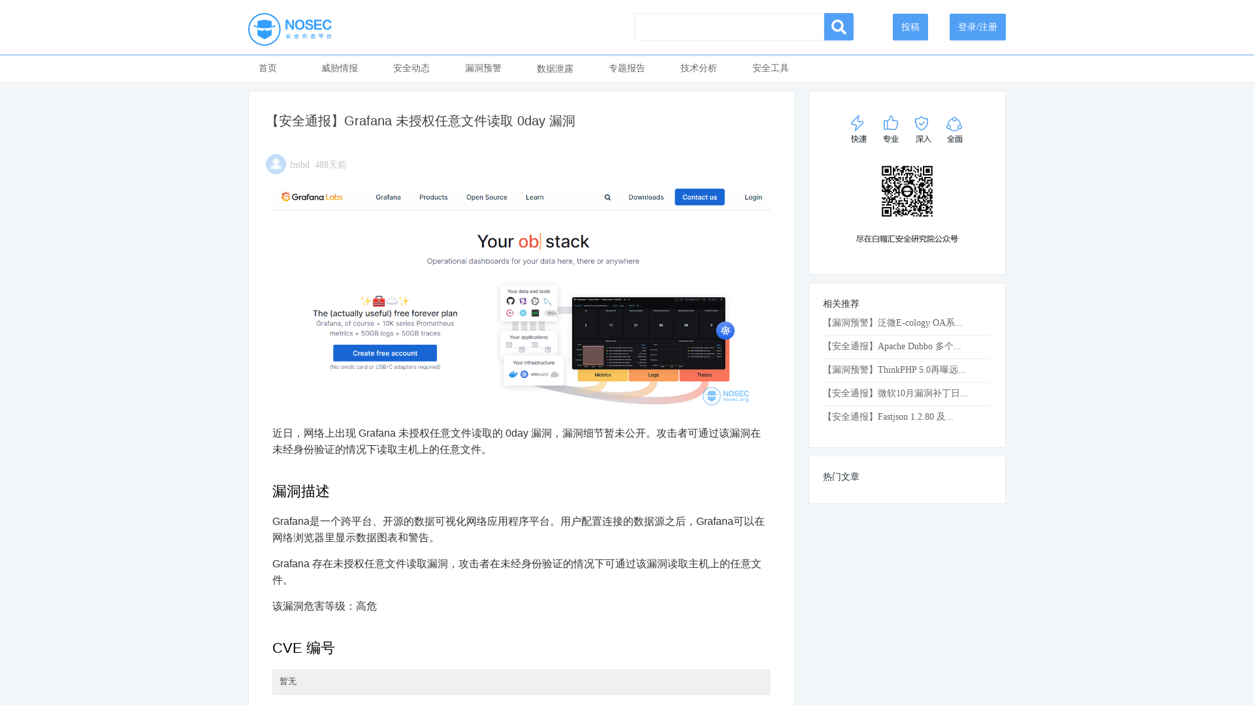Click the 尽在白帽汇安全研究院公众号 caption

[x=907, y=239]
